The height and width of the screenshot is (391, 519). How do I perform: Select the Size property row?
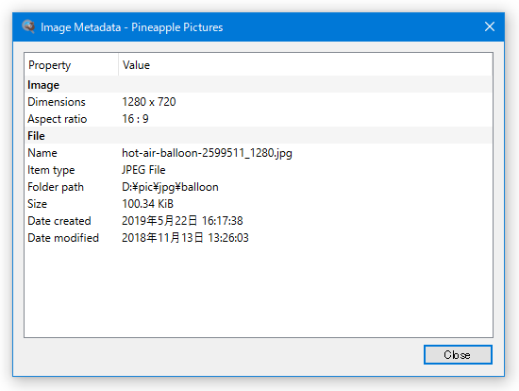pyautogui.click(x=259, y=204)
